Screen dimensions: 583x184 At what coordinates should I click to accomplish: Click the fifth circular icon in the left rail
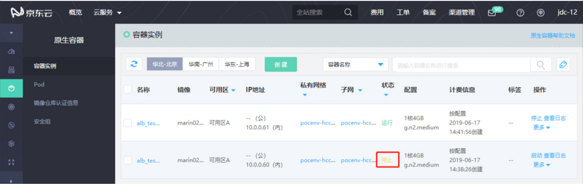(x=12, y=125)
